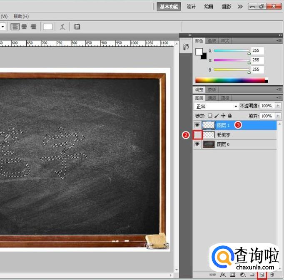Toggle visibility of 图层 0
The height and width of the screenshot is (280, 284).
tap(197, 144)
